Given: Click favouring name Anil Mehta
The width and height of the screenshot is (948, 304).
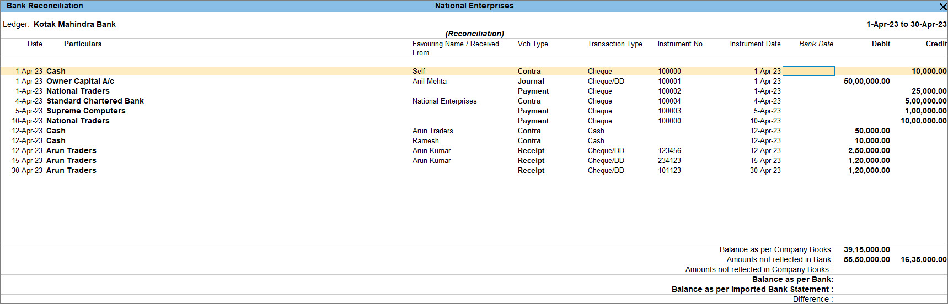Looking at the screenshot, I should pyautogui.click(x=429, y=81).
